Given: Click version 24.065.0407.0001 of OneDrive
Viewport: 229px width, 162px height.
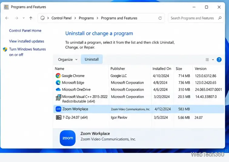Looking at the screenshot, I should click(x=208, y=89).
